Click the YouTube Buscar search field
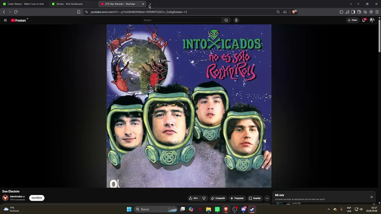The height and width of the screenshot is (214, 381). coord(182,20)
